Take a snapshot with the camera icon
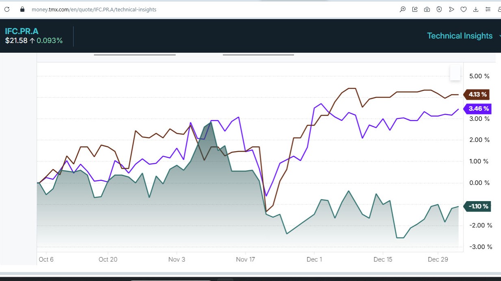Screen dimensions: 501x281 coord(427,9)
